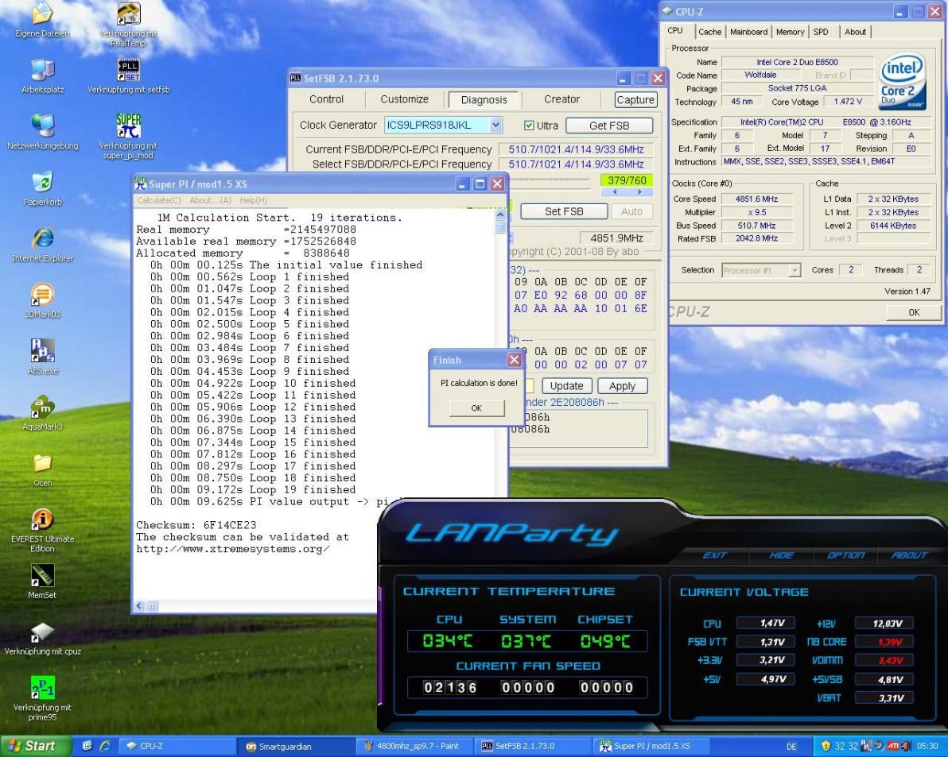948x757 pixels.
Task: Click the FSB slider right arrow in SetFSB
Action: coord(639,192)
